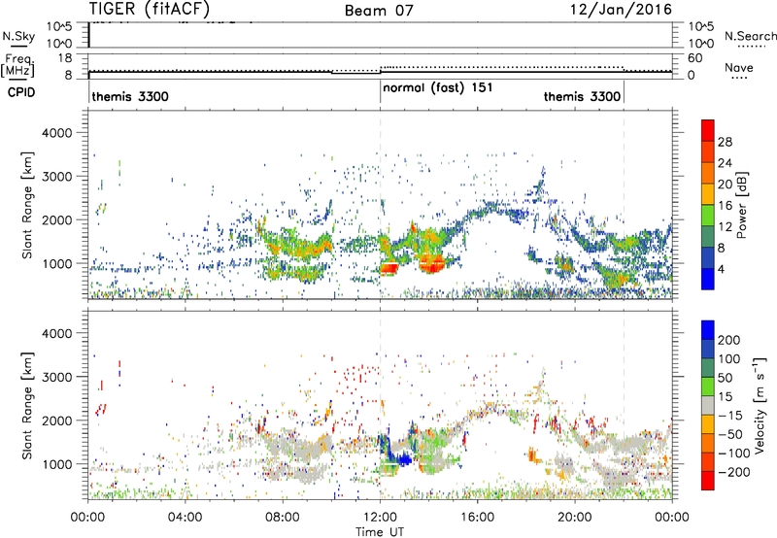This screenshot has width=777, height=538.
Task: Click the 4000 tick label in power panel
Action: pyautogui.click(x=56, y=133)
